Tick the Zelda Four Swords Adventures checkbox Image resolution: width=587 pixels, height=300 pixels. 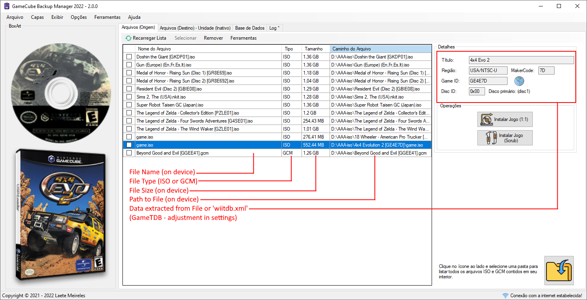coord(129,121)
